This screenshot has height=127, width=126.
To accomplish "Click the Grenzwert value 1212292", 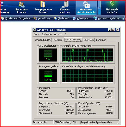I will 69,110.
